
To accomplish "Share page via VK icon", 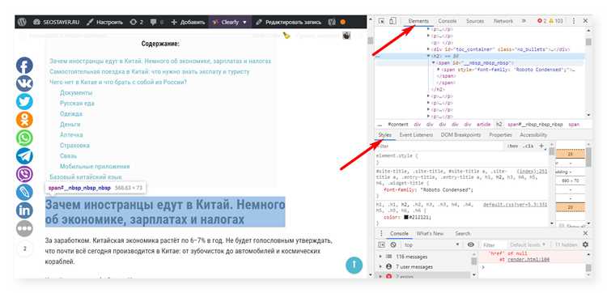I will coord(24,83).
